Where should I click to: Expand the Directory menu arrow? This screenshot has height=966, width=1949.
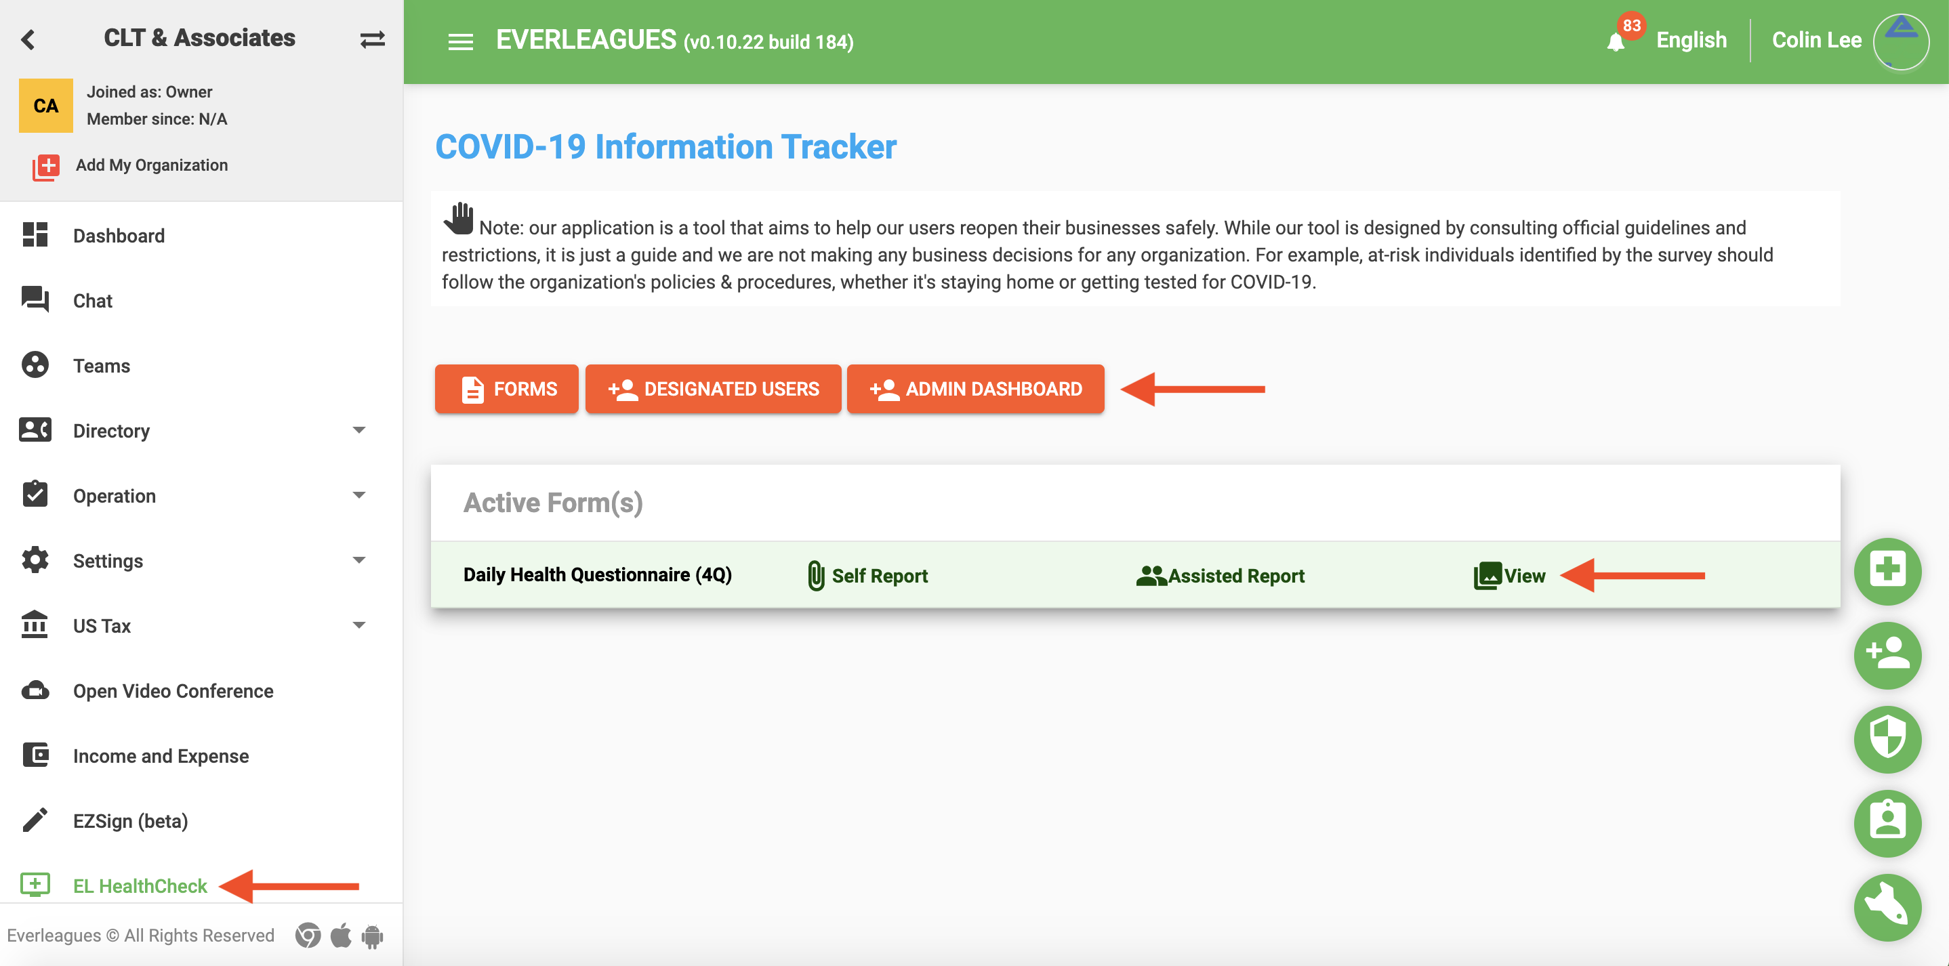pyautogui.click(x=358, y=430)
